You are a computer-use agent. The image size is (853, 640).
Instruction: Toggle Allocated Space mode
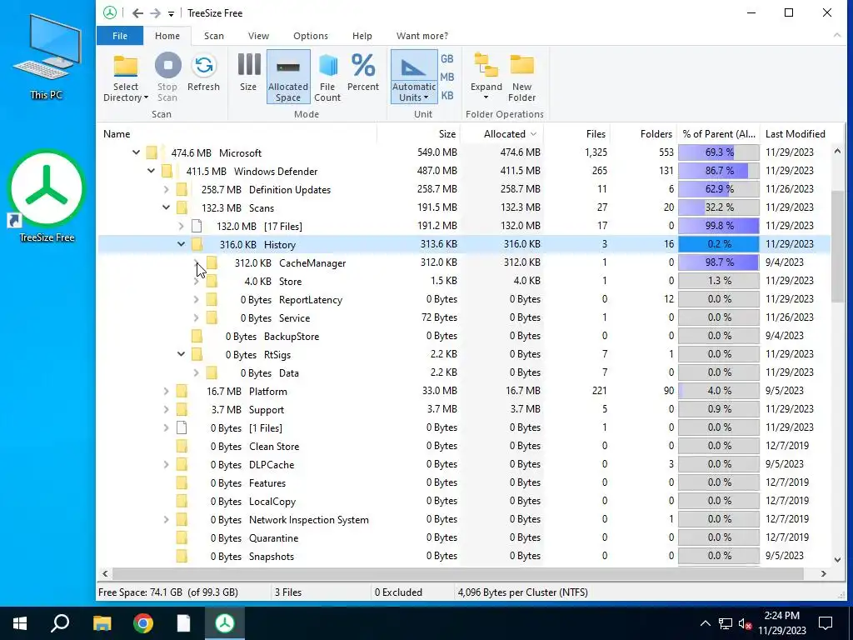(288, 77)
